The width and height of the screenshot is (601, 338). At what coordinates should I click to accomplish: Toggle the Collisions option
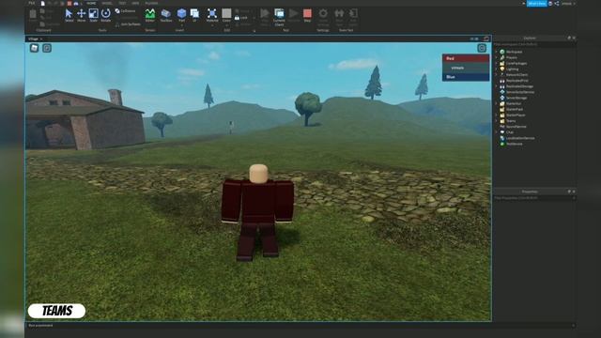[x=125, y=11]
